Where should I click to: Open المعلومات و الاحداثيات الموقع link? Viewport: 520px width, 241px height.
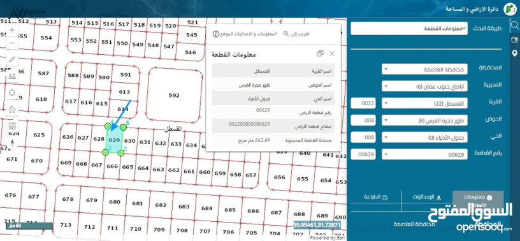tap(249, 34)
